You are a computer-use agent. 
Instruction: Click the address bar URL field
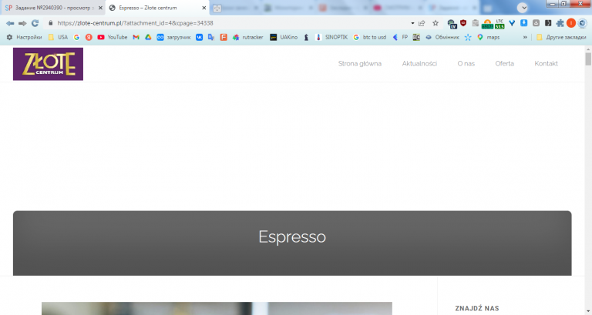[230, 23]
